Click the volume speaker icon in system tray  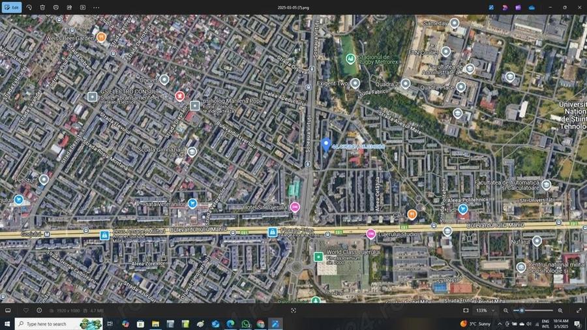(529, 323)
